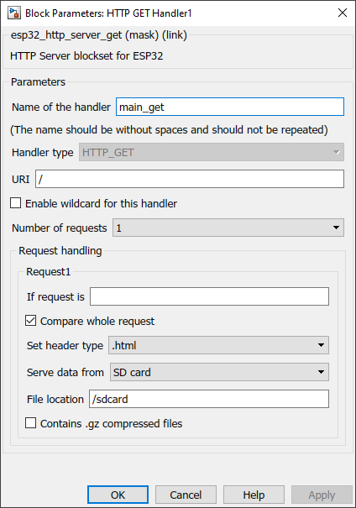Image resolution: width=356 pixels, height=508 pixels.
Task: Open the Serve data from dropdown
Action: tap(219, 372)
